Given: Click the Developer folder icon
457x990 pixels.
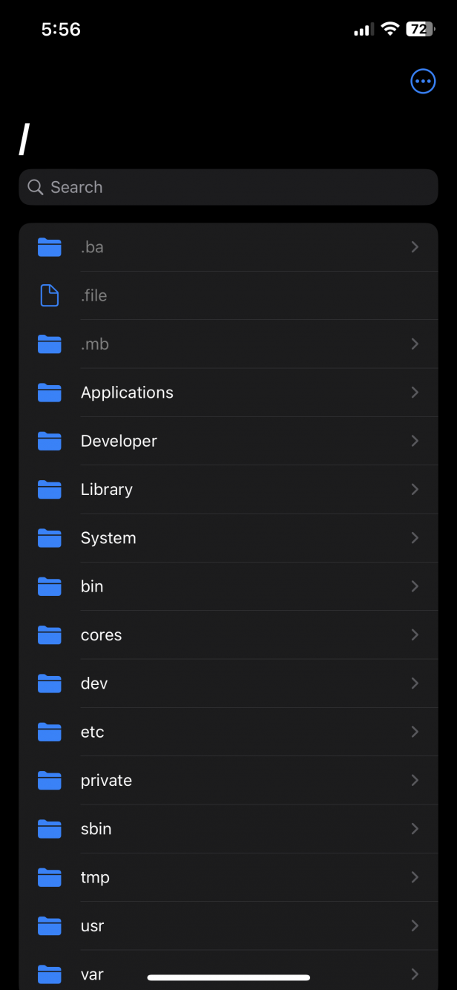Looking at the screenshot, I should [50, 441].
